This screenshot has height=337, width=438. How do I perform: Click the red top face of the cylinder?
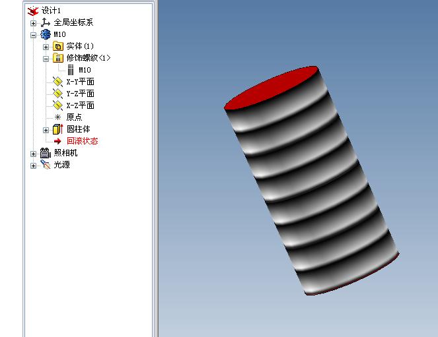click(272, 88)
